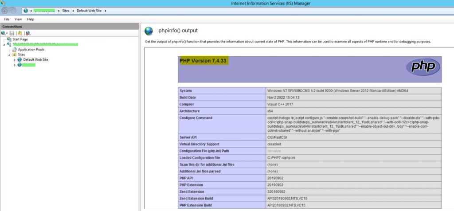The image size is (454, 211).
Task: Open dropdown arrow after 'Default Web Site' breadcrumb
Action: 106,11
